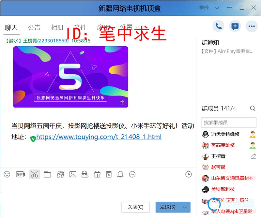The image size is (261, 218).
Task: Click the magnify plus icon on image
Action: [123, 102]
